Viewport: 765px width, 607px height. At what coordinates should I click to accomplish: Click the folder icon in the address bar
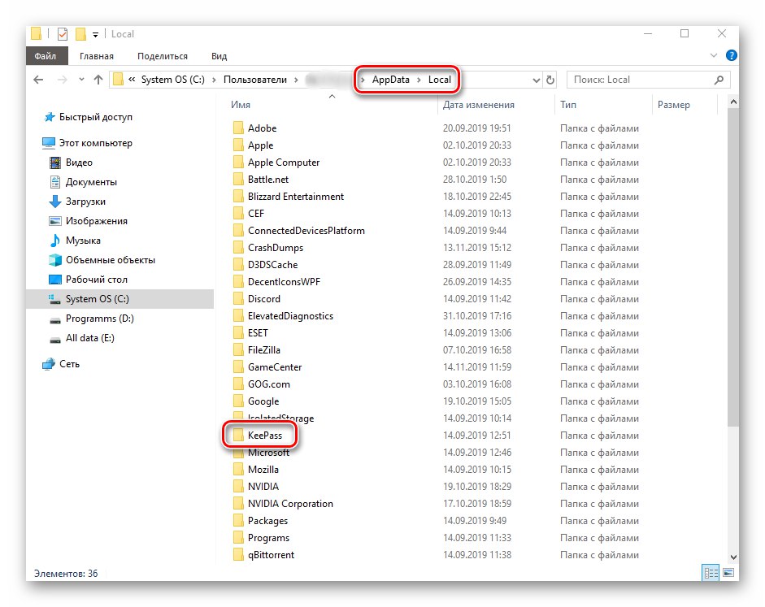pos(118,79)
